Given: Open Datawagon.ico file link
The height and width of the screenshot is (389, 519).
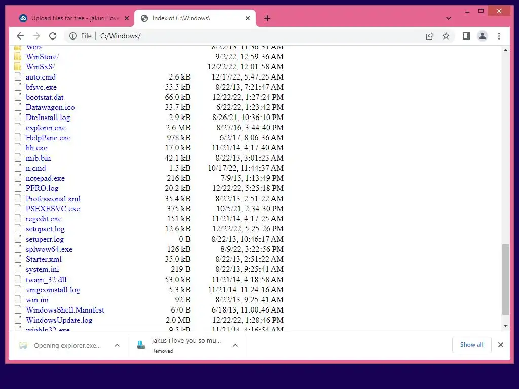Looking at the screenshot, I should click(50, 107).
